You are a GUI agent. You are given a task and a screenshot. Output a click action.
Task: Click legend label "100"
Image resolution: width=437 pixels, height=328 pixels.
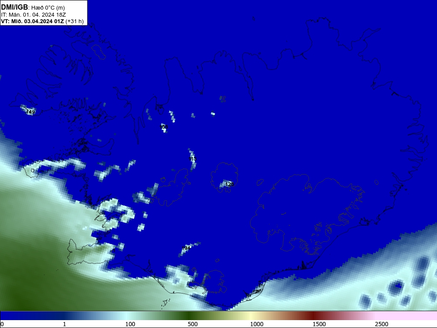coord(130,324)
